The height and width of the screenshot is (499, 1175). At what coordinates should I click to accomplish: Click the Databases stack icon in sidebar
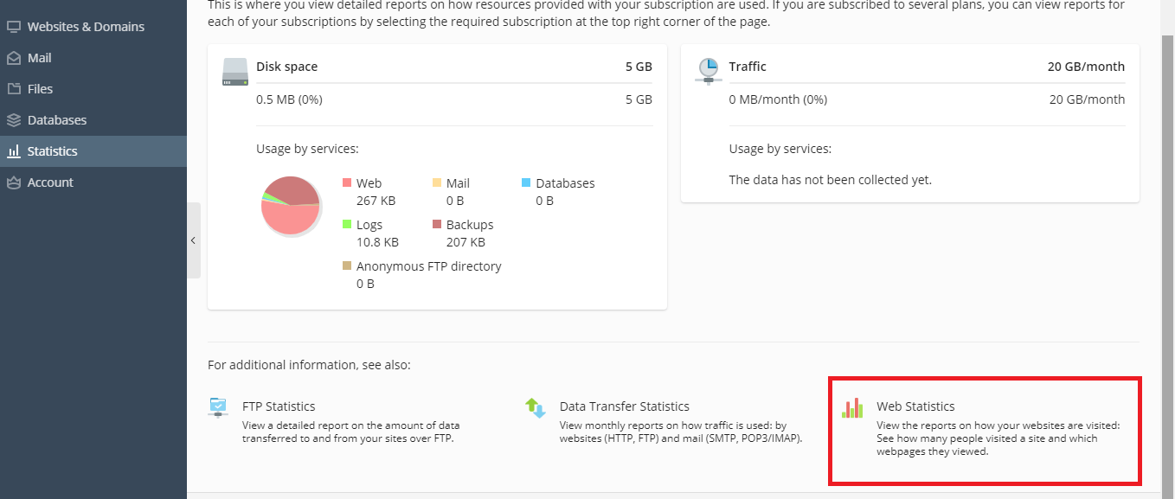(x=14, y=120)
